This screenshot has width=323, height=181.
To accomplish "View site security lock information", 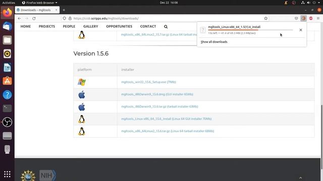I will point(70,19).
